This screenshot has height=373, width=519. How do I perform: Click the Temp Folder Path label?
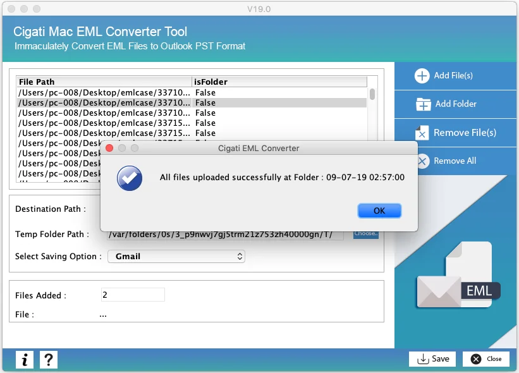tap(52, 235)
